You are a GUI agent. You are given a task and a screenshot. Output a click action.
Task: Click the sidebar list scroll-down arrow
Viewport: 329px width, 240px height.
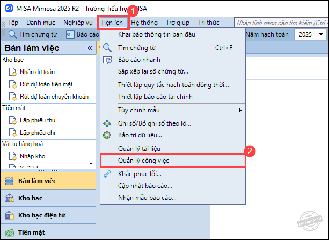91,164
